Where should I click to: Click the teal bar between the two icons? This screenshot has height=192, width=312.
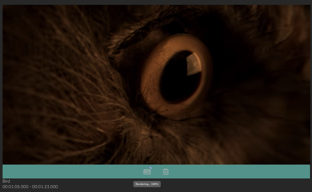point(156,172)
